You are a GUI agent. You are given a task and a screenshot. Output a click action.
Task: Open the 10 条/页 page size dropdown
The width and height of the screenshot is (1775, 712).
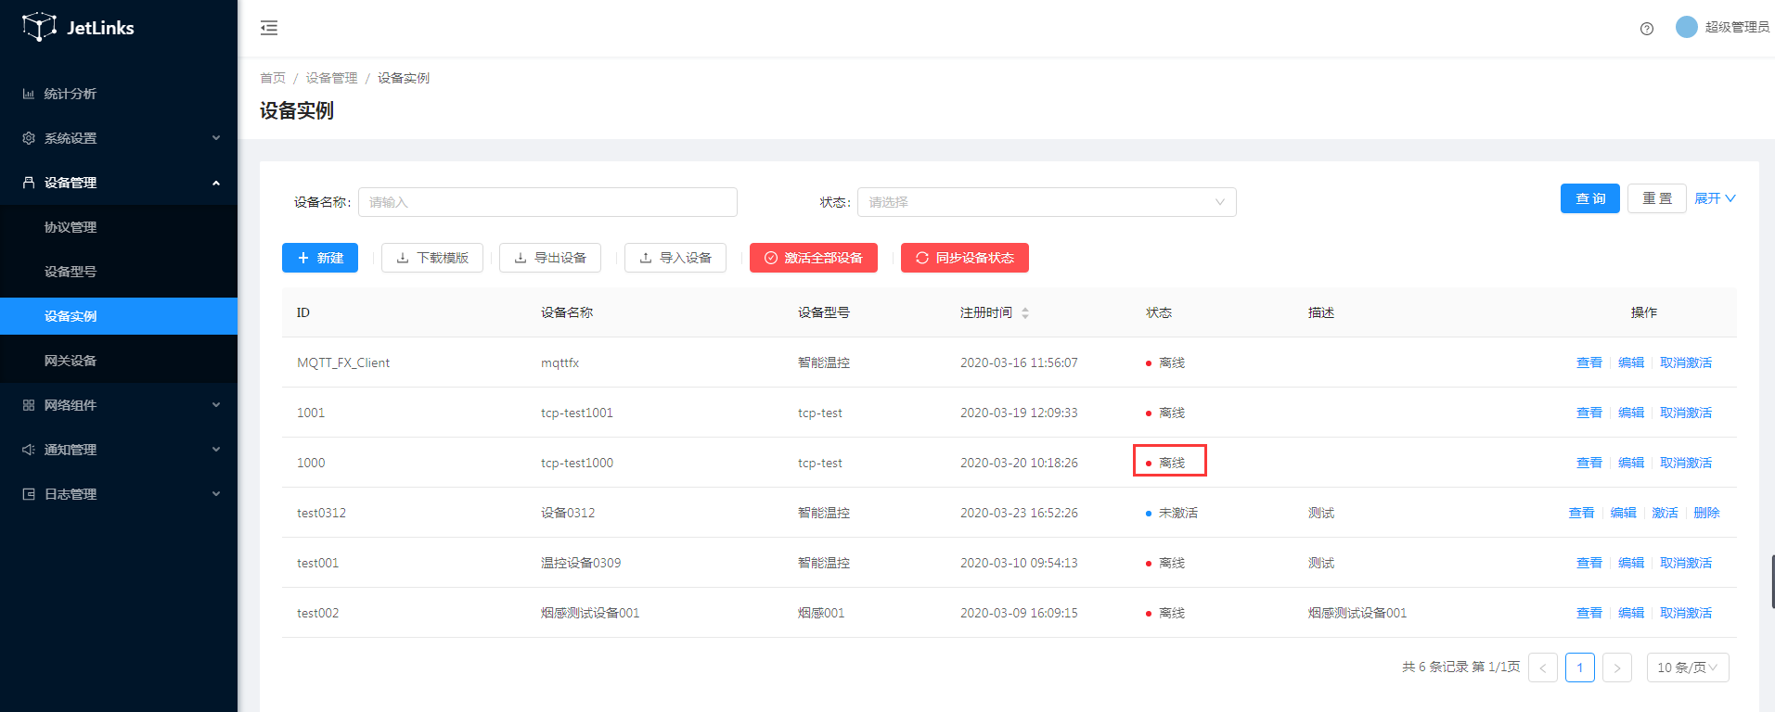[x=1687, y=667]
